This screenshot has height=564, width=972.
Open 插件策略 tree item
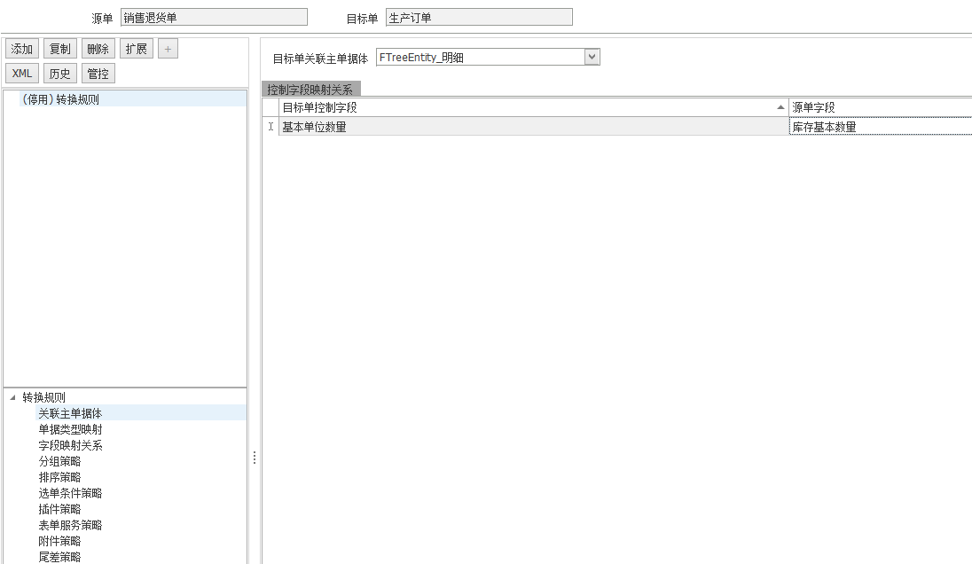(x=59, y=509)
